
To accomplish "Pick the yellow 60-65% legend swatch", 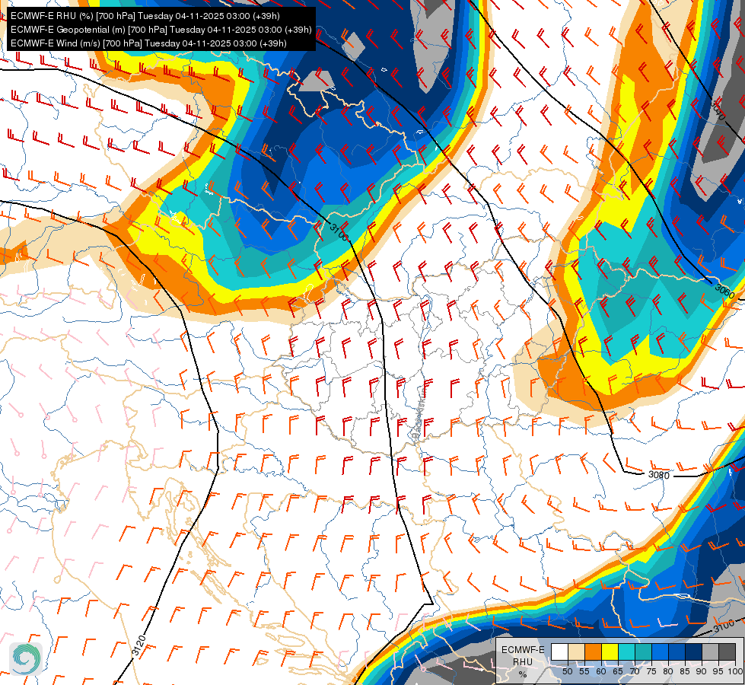I will (610, 652).
